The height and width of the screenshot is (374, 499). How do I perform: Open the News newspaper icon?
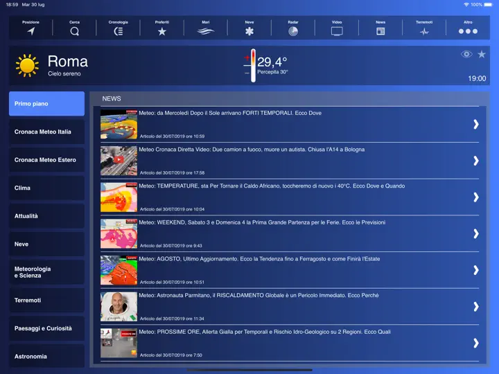pyautogui.click(x=380, y=31)
